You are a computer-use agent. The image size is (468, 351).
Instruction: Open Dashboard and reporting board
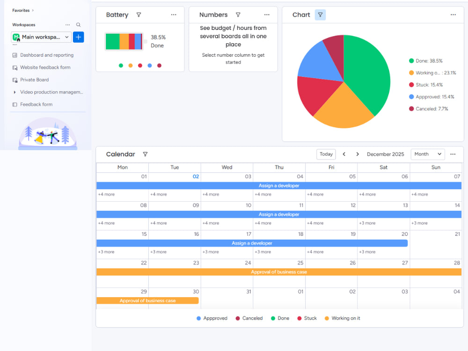(47, 55)
